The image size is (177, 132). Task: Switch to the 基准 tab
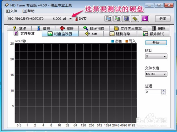tap(19, 28)
